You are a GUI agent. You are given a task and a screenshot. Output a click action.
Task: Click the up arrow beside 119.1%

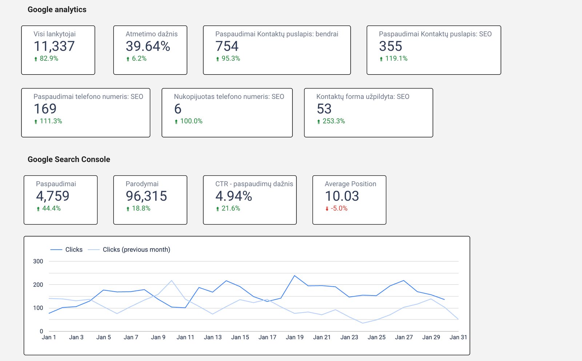(x=381, y=59)
